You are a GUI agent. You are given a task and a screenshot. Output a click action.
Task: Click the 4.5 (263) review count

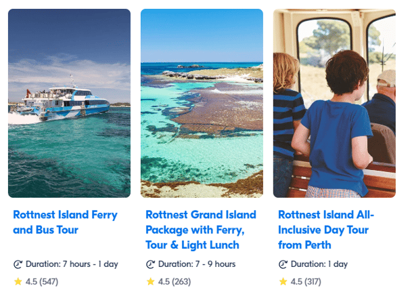point(175,282)
